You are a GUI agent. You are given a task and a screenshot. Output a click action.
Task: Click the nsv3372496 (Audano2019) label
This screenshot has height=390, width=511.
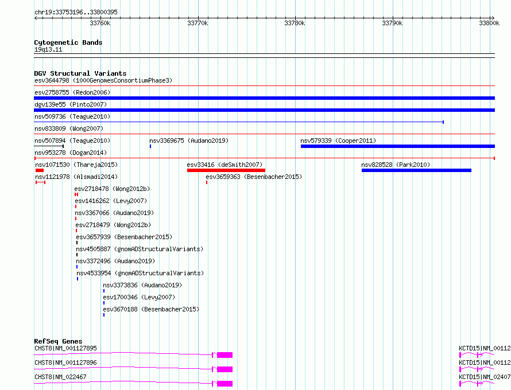[x=115, y=261]
